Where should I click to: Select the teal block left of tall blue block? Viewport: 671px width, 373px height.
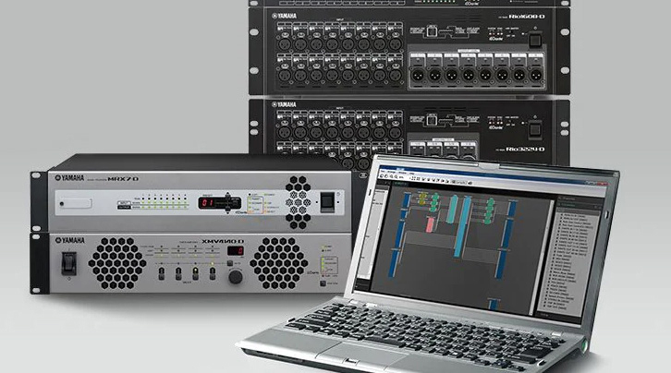click(452, 210)
